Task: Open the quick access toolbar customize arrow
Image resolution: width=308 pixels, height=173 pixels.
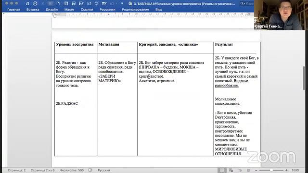Action: tap(122, 3)
